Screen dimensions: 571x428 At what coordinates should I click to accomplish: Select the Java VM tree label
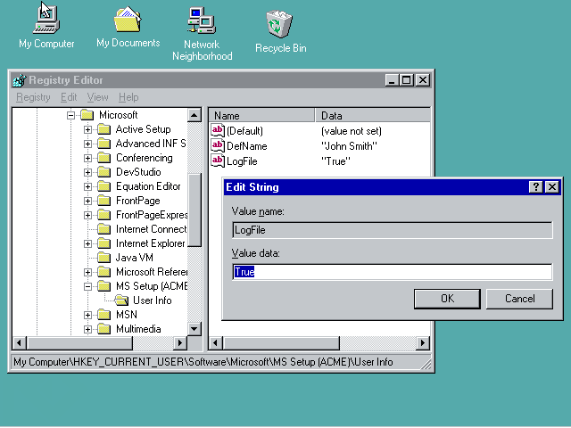click(135, 258)
